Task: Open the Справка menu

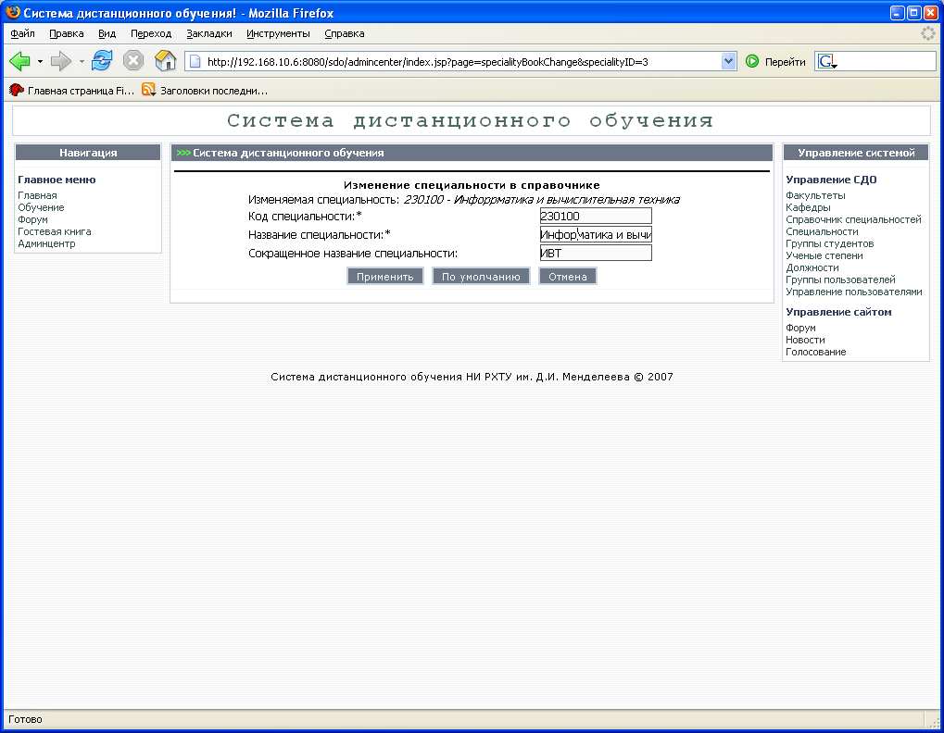Action: tap(345, 33)
